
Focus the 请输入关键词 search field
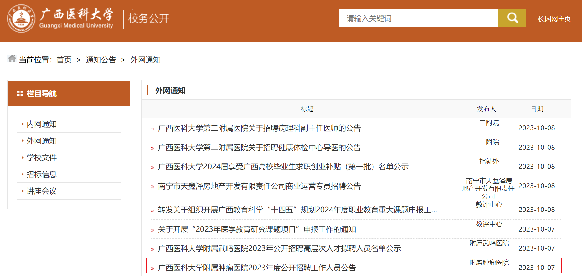tap(419, 18)
